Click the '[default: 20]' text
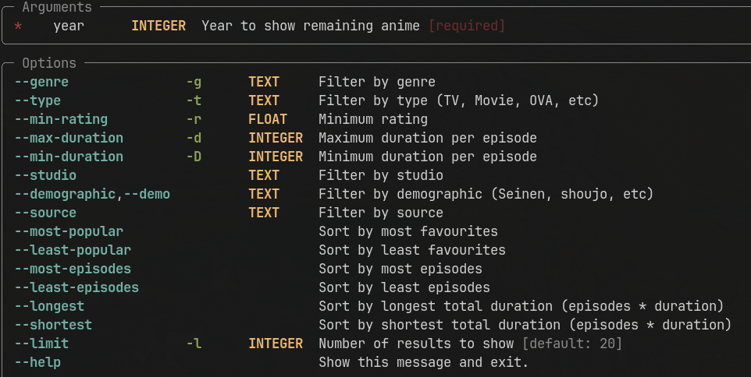This screenshot has width=751, height=377. point(572,343)
